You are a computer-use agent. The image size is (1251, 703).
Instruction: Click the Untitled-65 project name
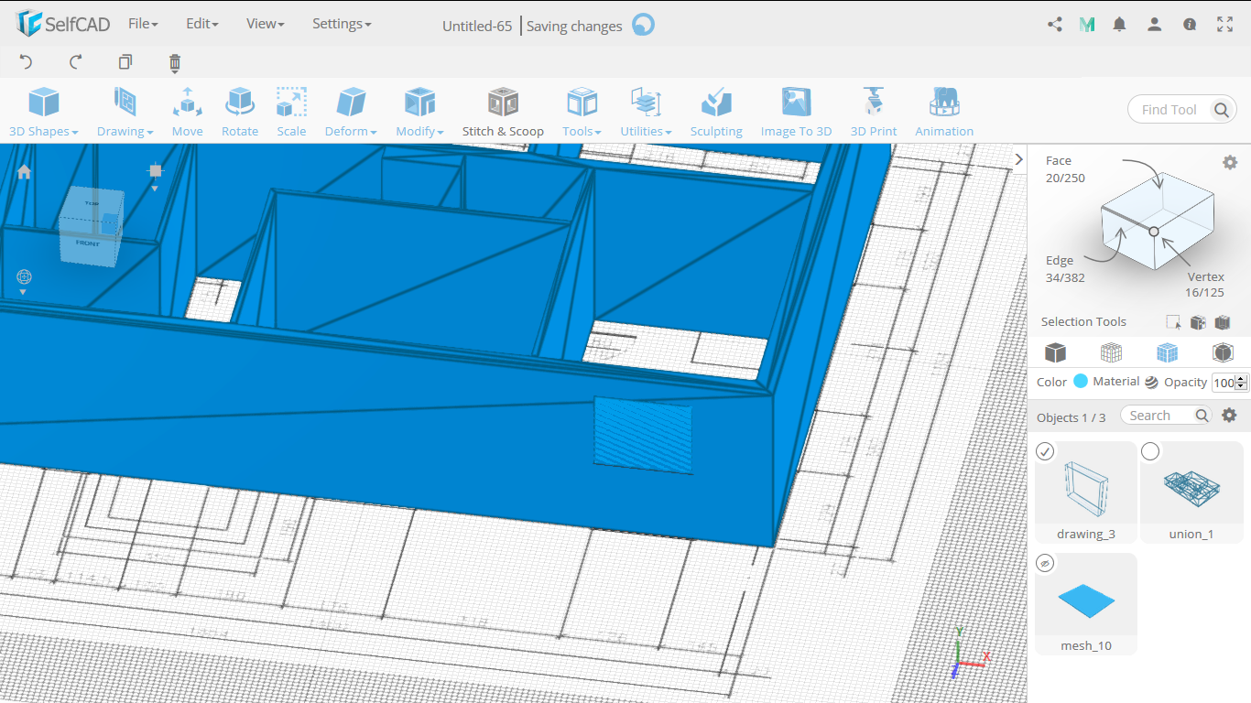477,26
